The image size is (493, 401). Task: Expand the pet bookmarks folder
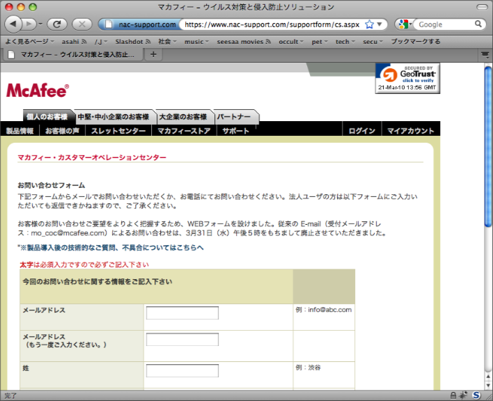click(320, 42)
